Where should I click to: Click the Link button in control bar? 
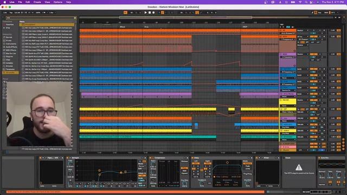point(5,12)
